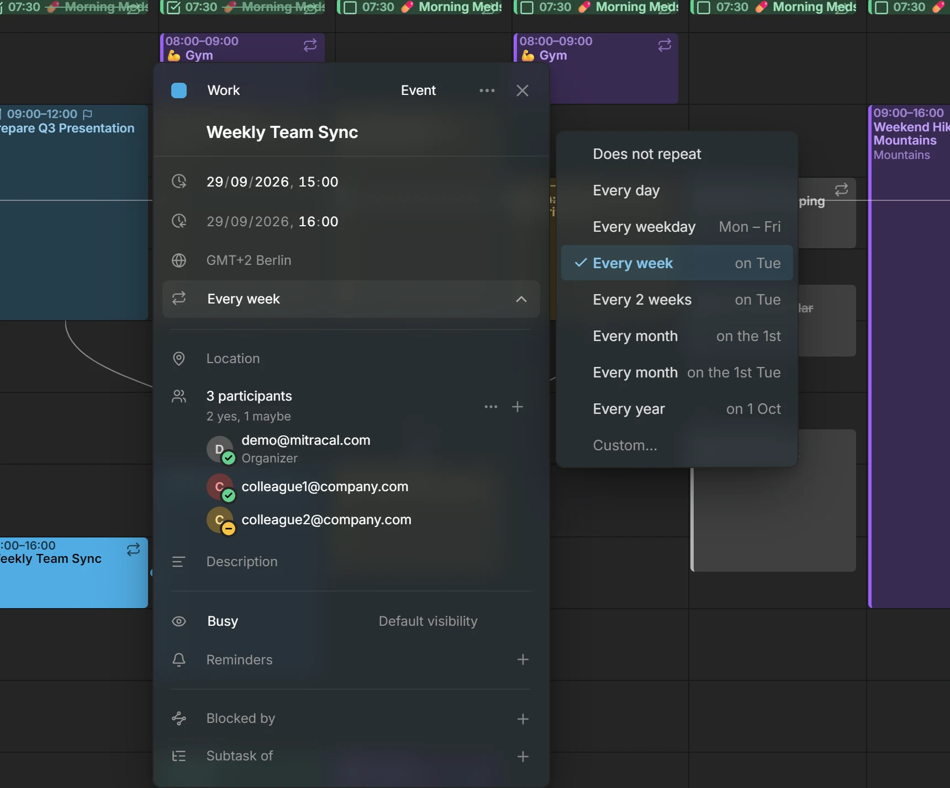Choose Every 2 weeks on Tue

coord(677,300)
